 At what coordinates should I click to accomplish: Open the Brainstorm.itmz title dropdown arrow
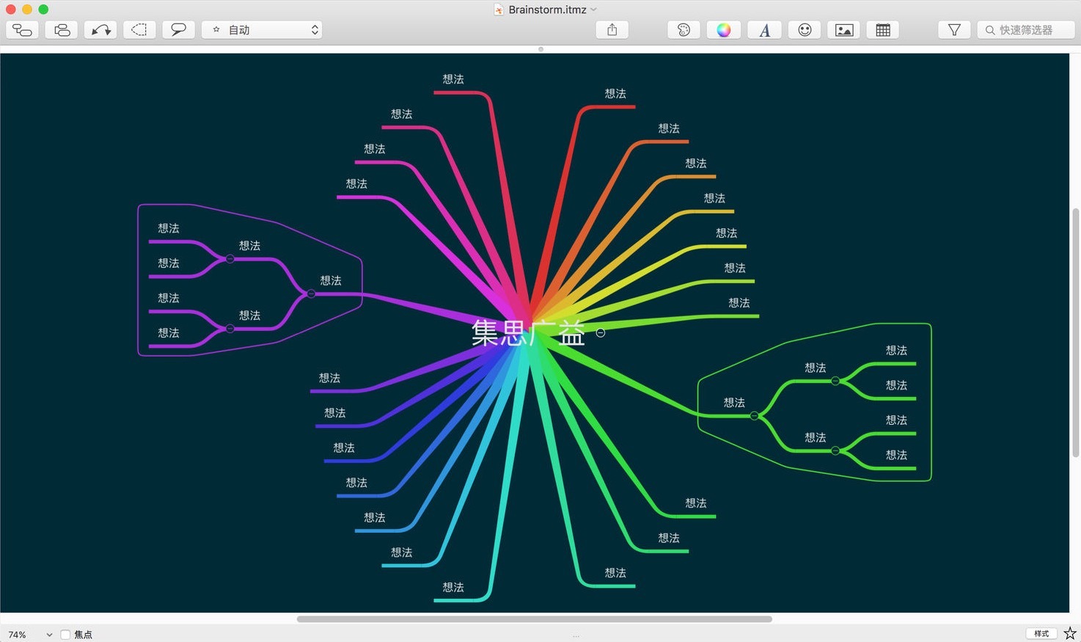(x=594, y=10)
